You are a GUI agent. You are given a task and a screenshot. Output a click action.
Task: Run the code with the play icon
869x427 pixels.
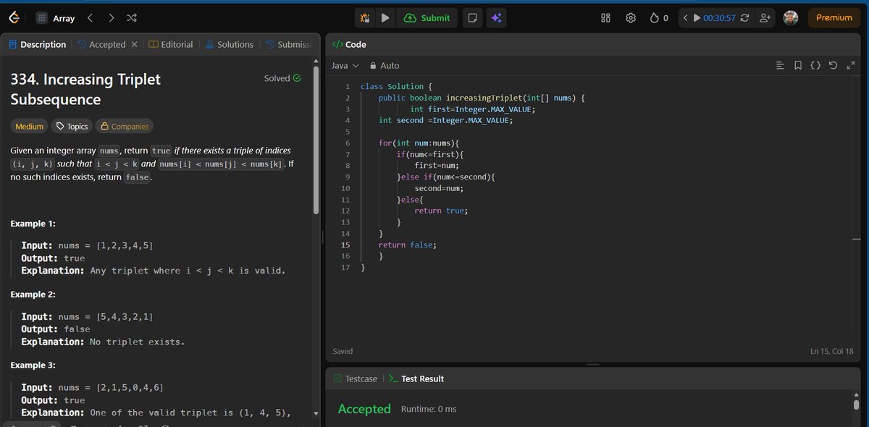(x=385, y=18)
